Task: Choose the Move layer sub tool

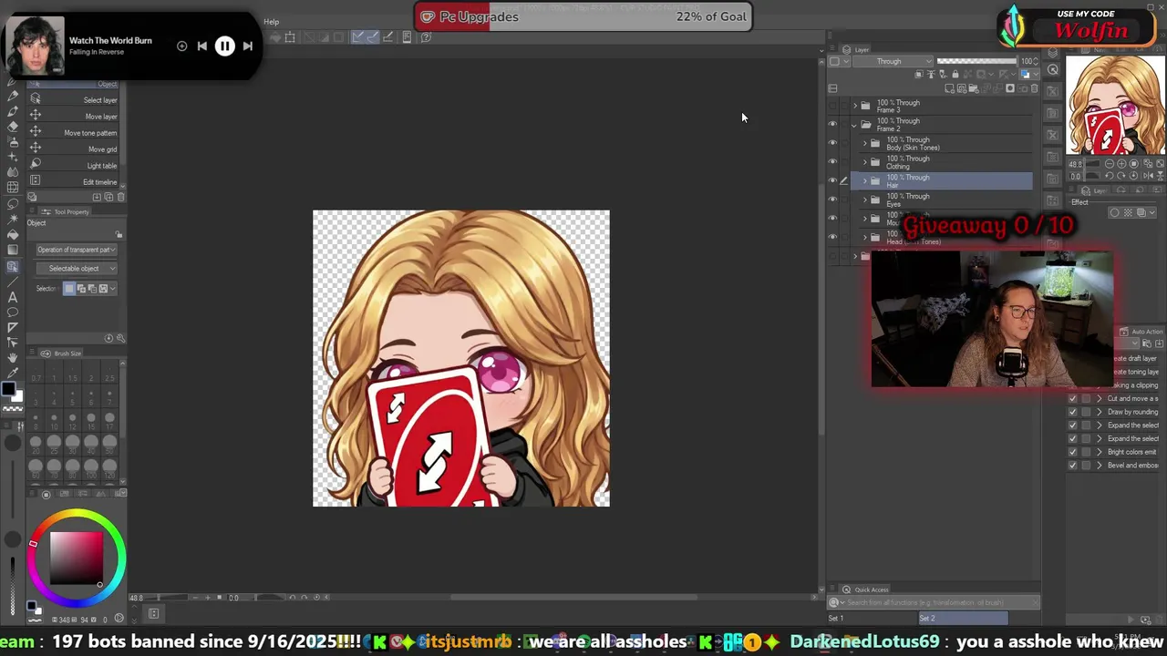Action: (x=75, y=117)
